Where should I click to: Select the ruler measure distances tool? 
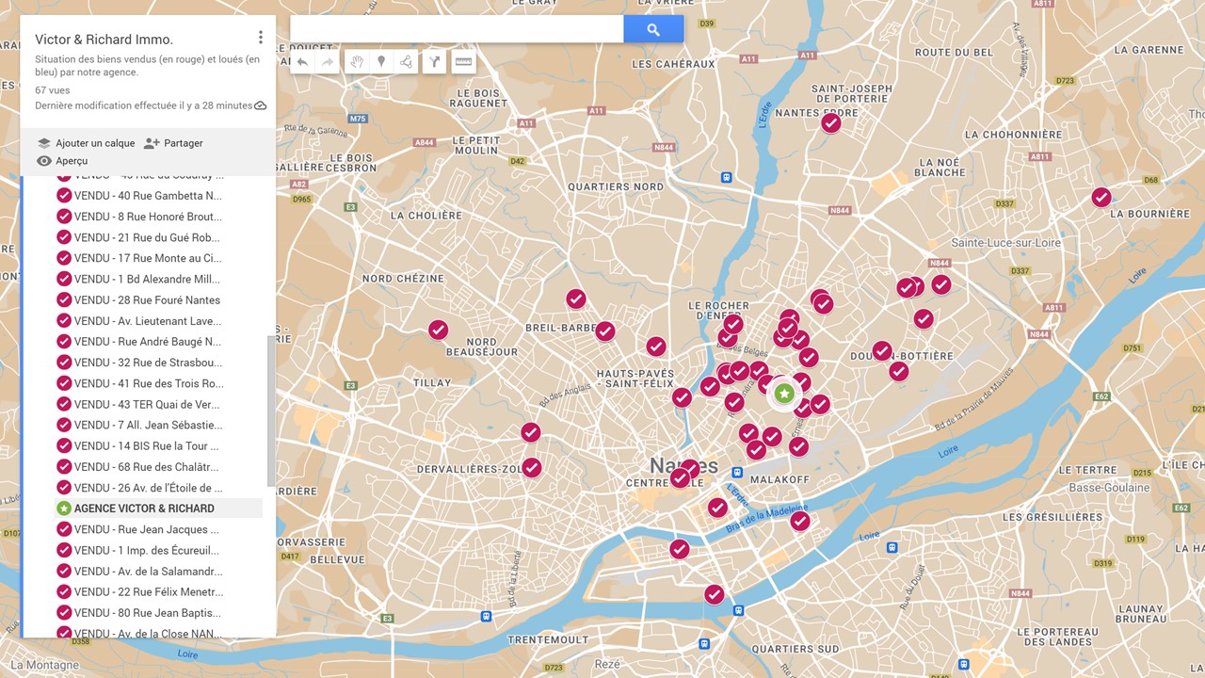pos(462,62)
